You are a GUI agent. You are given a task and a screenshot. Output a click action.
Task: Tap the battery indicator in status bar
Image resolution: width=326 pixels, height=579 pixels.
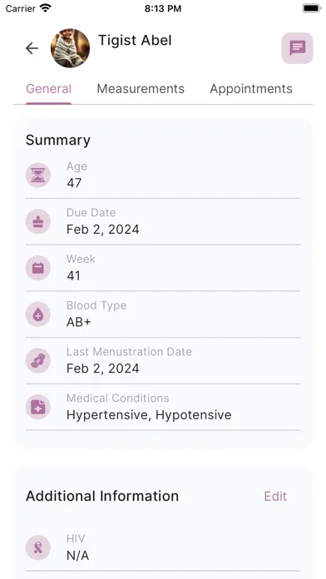coord(312,8)
